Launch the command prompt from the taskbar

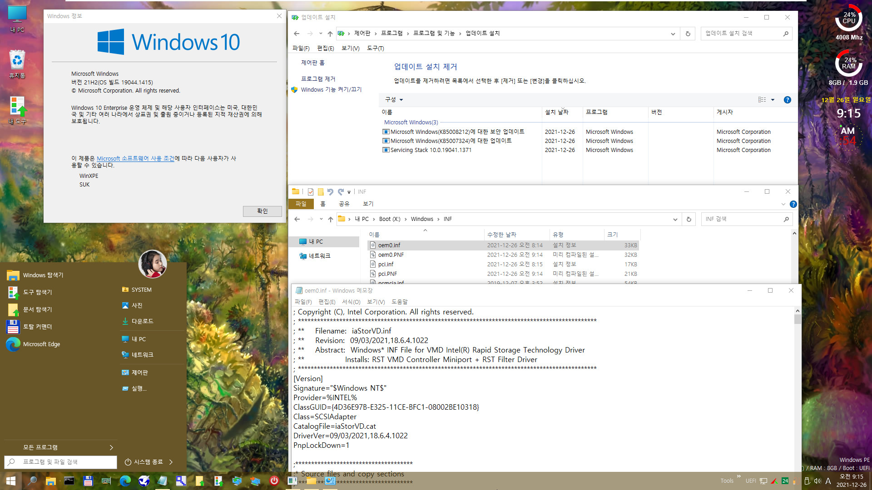pos(69,480)
